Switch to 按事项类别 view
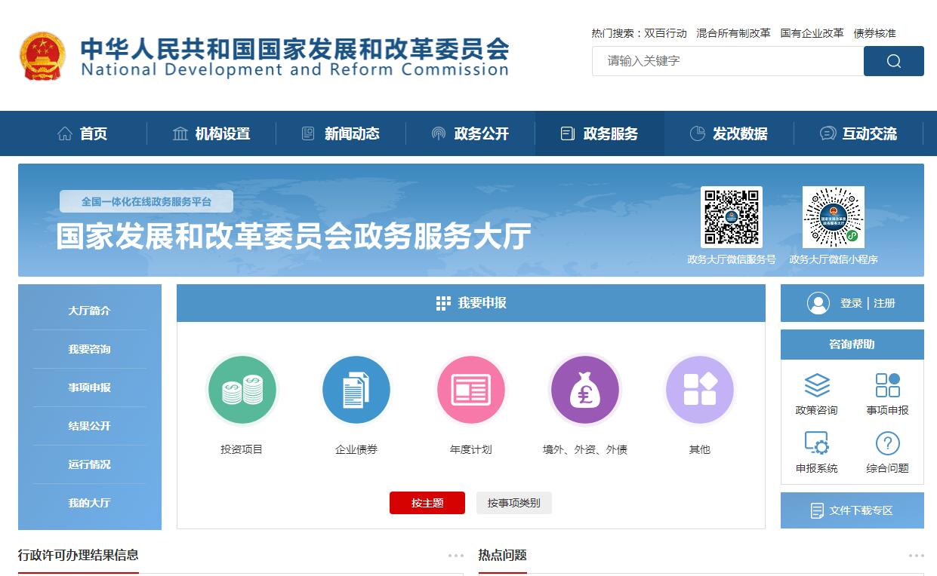Screen dimensions: 937x576 (x=513, y=503)
